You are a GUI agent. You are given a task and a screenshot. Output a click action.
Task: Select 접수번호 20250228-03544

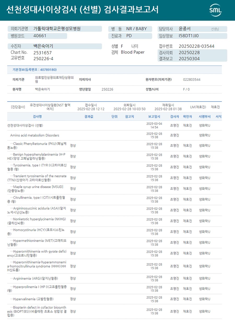tap(197, 46)
